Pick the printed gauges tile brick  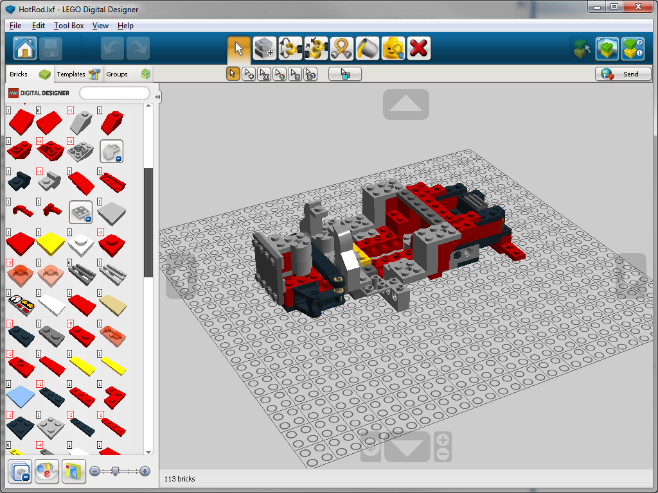21,304
